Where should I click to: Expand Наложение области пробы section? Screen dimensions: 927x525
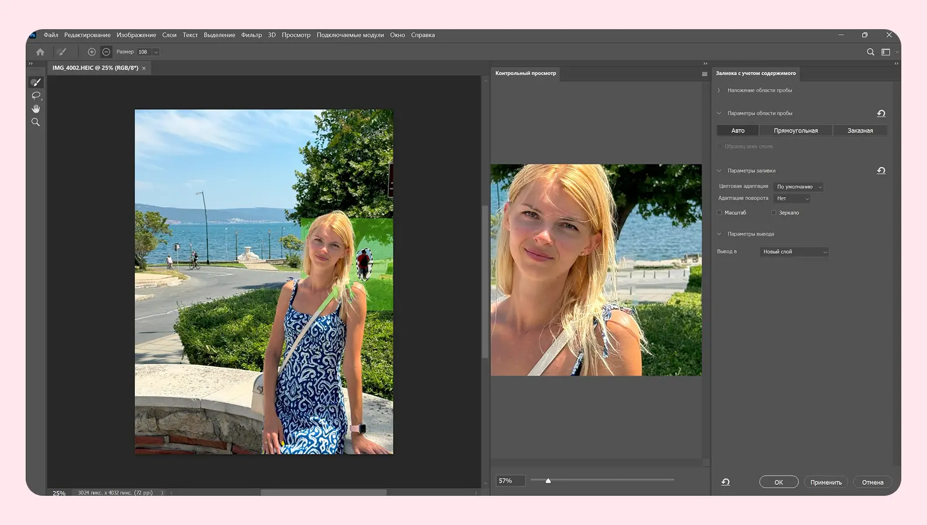(719, 90)
